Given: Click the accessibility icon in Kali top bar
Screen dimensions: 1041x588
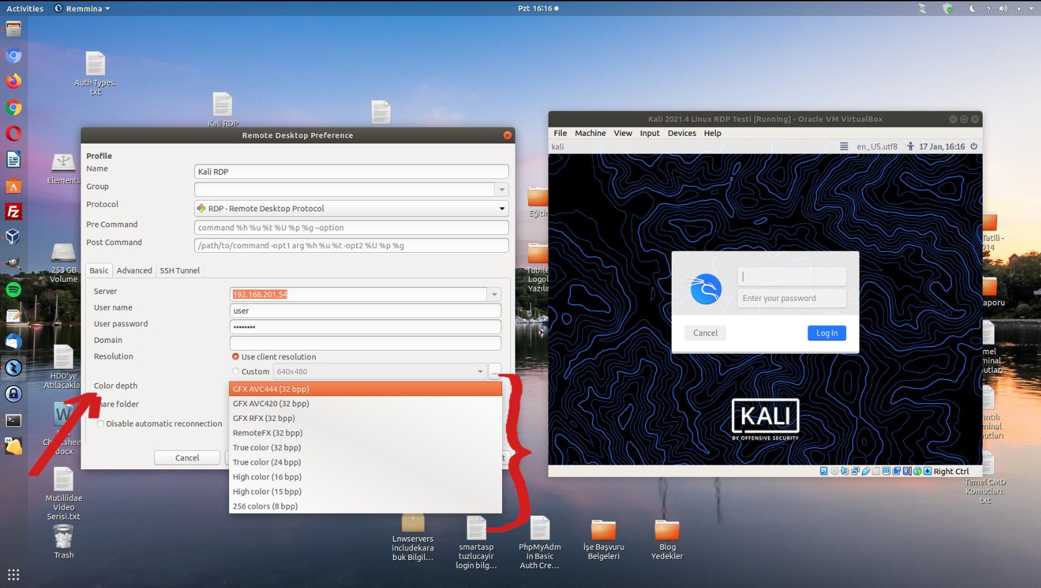Looking at the screenshot, I should point(910,147).
